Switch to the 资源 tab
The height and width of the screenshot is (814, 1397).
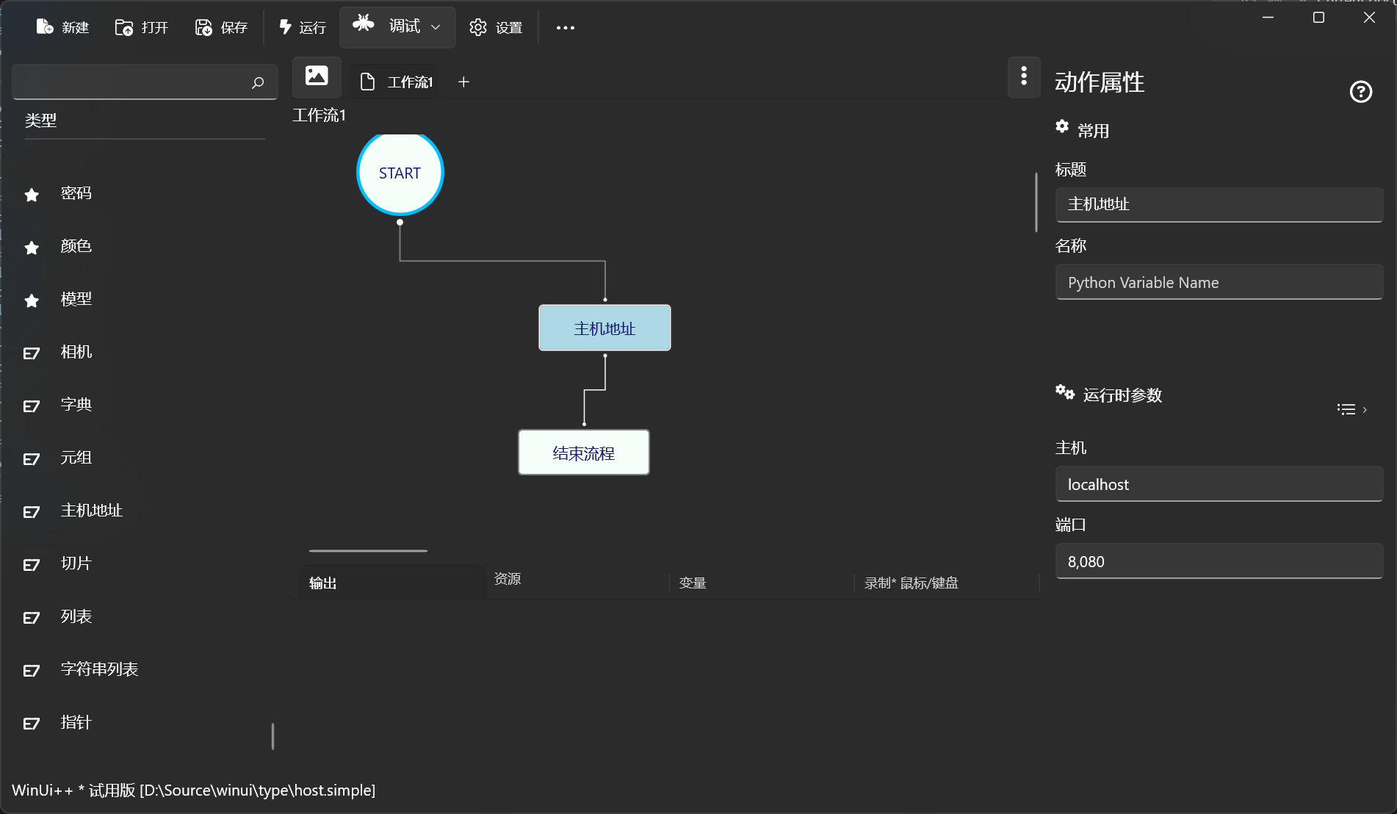(x=508, y=579)
